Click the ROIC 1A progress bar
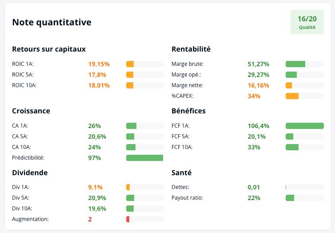Screen dimensions: 335x233 tap(145, 64)
